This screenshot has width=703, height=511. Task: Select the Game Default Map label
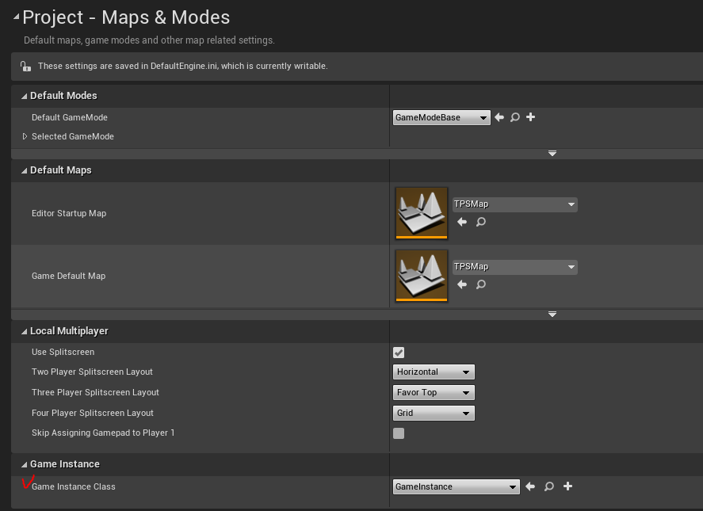(x=69, y=276)
